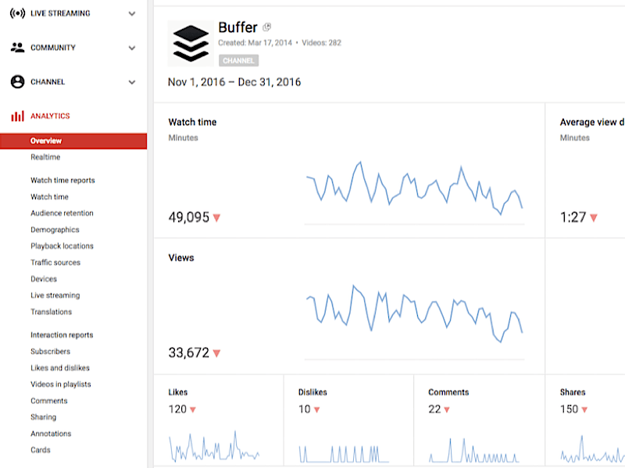Open the Likes and dislikes report
The width and height of the screenshot is (625, 468).
(x=60, y=367)
